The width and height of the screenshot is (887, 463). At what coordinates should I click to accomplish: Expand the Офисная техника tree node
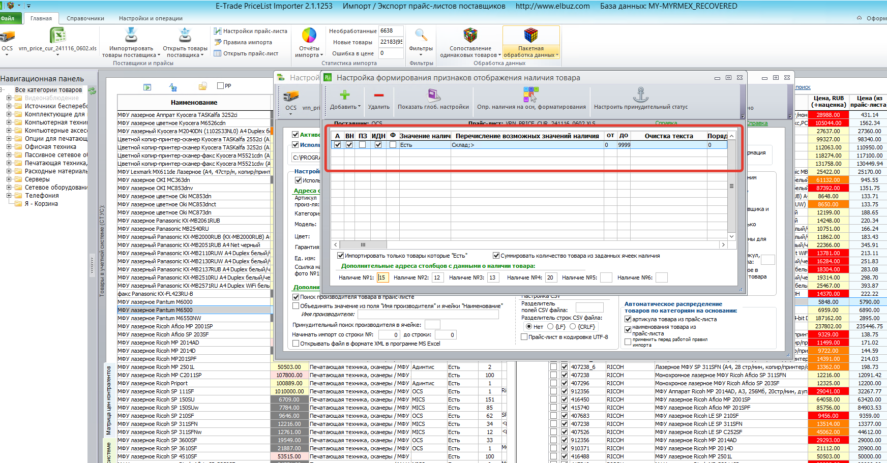pos(9,147)
